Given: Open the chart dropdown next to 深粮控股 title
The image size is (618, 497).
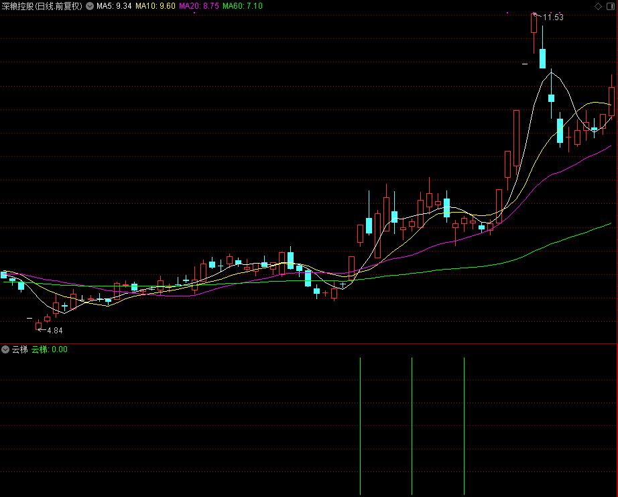Looking at the screenshot, I should click(x=90, y=6).
